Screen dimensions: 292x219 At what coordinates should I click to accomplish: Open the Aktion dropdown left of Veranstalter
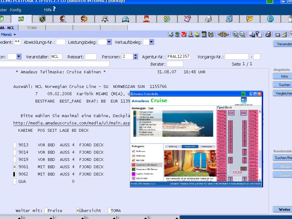pos(19,57)
